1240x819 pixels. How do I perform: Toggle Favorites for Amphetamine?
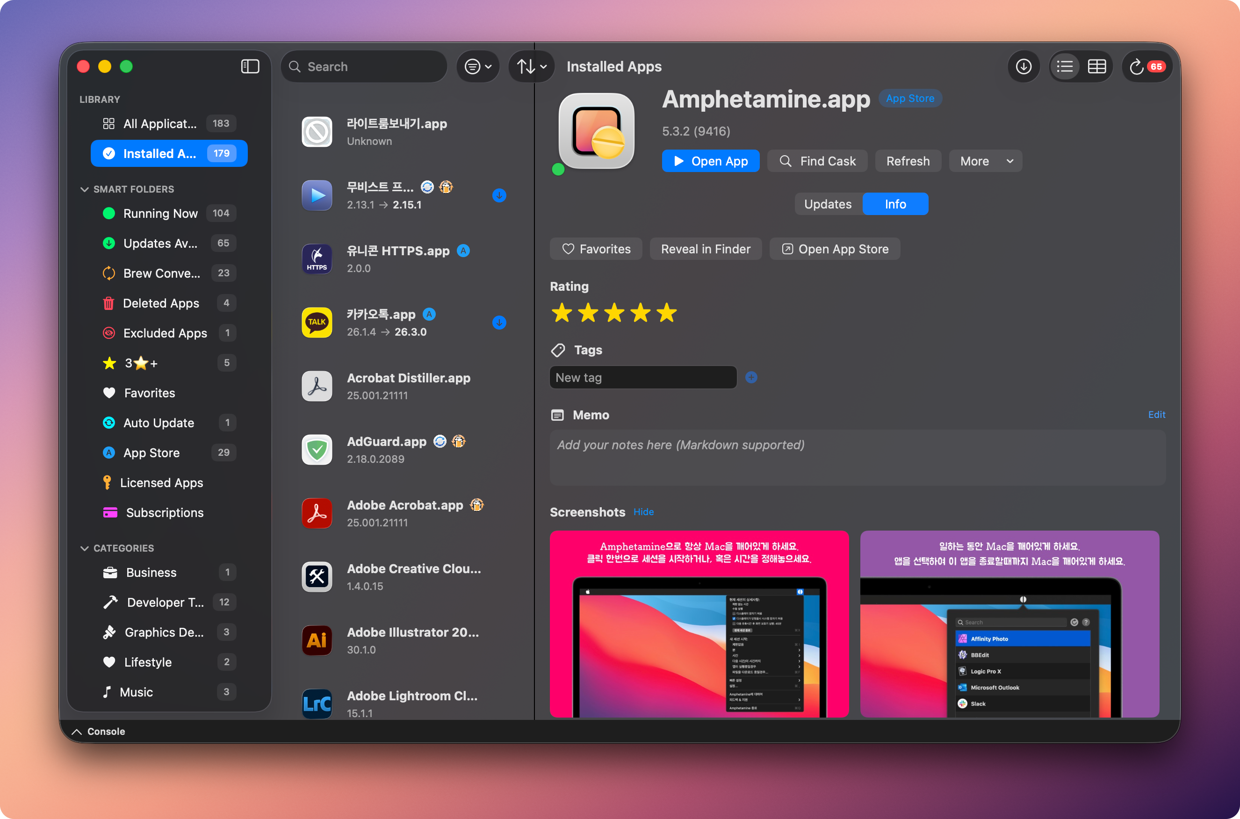click(595, 249)
